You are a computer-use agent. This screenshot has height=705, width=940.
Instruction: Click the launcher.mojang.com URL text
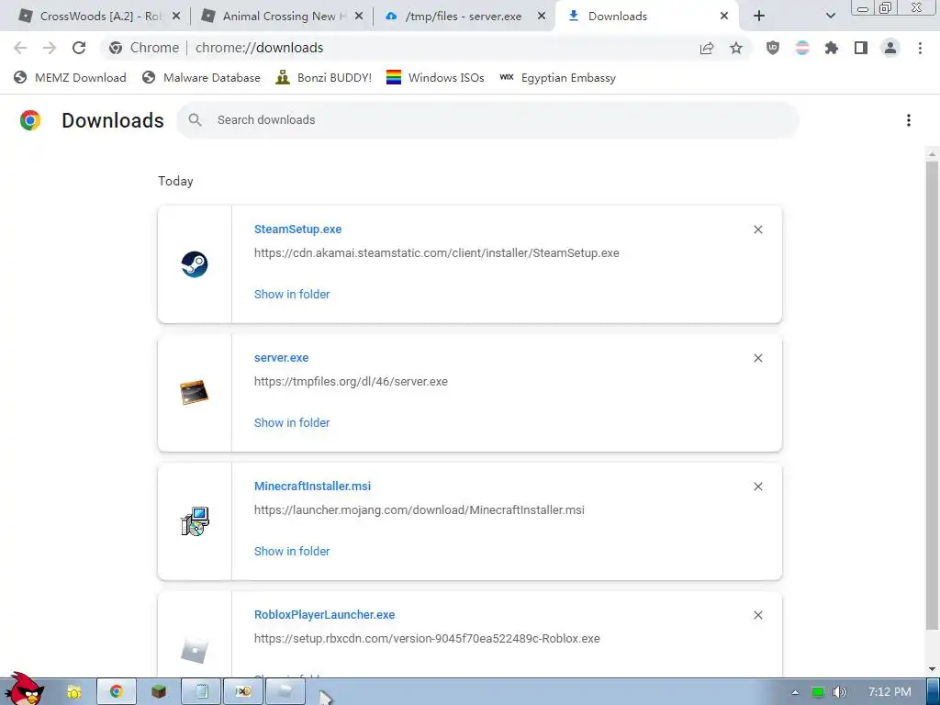click(419, 510)
